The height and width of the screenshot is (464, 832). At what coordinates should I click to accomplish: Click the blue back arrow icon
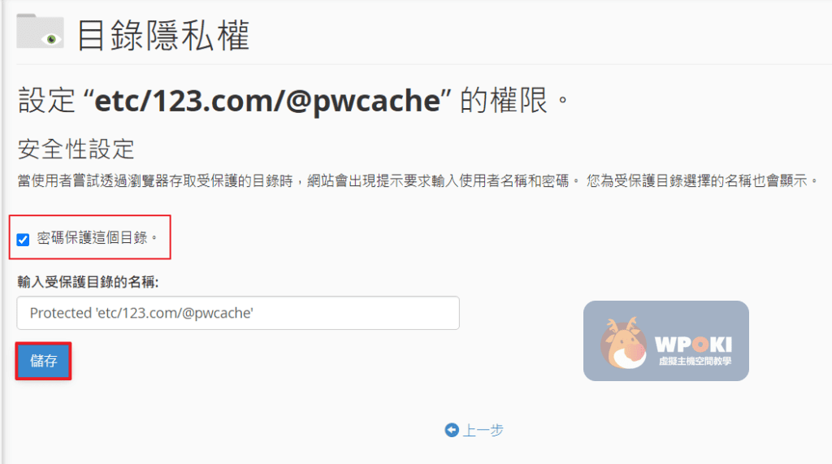coord(452,430)
